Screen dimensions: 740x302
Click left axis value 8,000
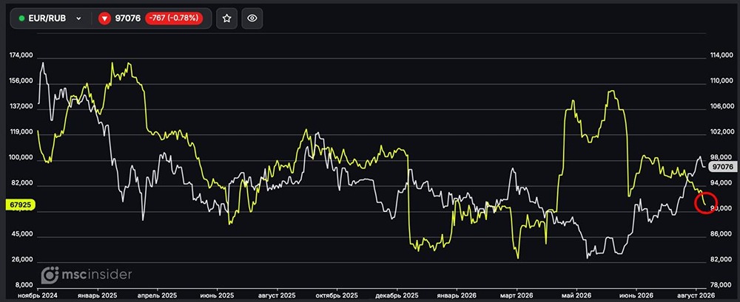tap(24, 285)
